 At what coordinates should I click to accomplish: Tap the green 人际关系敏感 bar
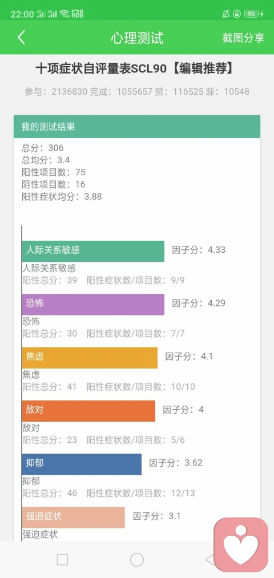(93, 251)
